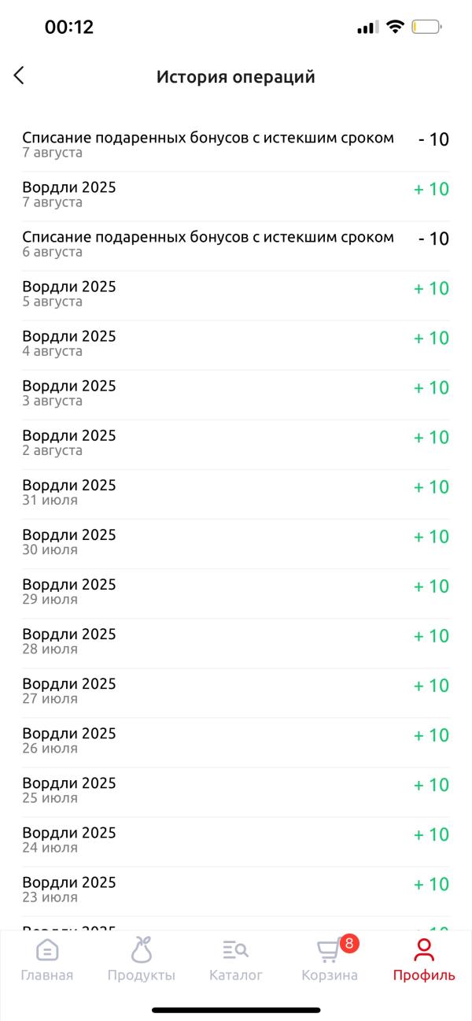The height and width of the screenshot is (1021, 472).
Task: Select the 6 августа bonus write-off entry
Action: (236, 245)
